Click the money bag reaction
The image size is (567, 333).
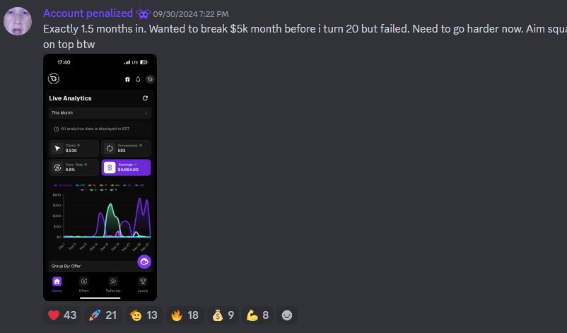pos(223,315)
